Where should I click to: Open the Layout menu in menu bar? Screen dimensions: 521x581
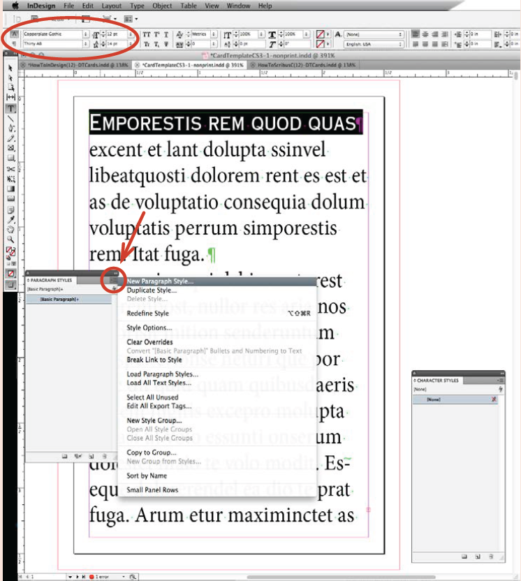point(111,6)
